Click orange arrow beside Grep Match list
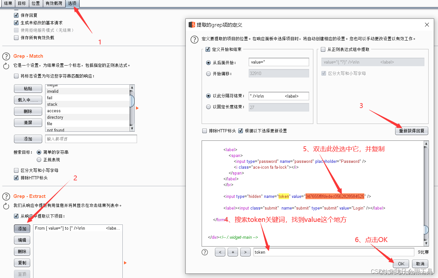 click(x=137, y=108)
